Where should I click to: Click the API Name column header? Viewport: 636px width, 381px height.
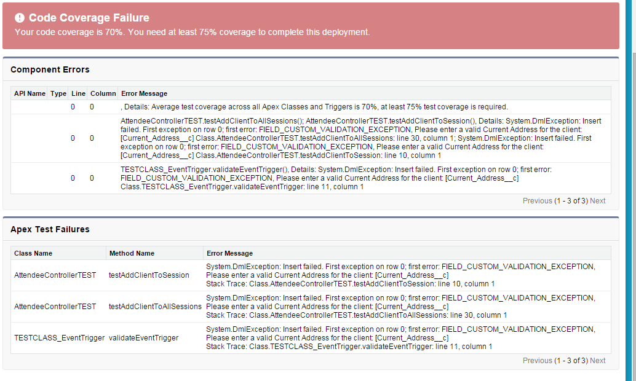[30, 93]
